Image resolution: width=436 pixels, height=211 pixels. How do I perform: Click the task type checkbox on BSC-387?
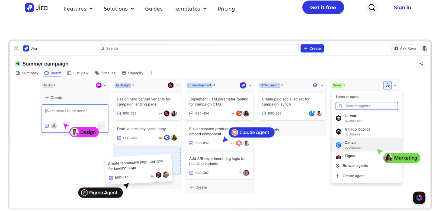[x=191, y=173]
